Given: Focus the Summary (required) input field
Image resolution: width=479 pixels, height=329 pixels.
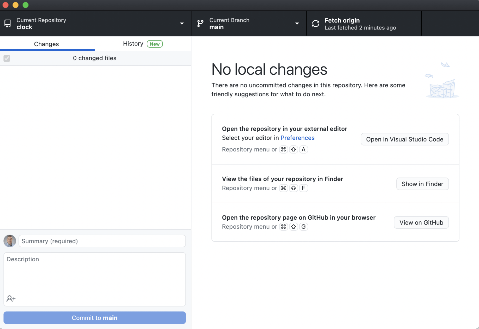Looking at the screenshot, I should pyautogui.click(x=102, y=241).
